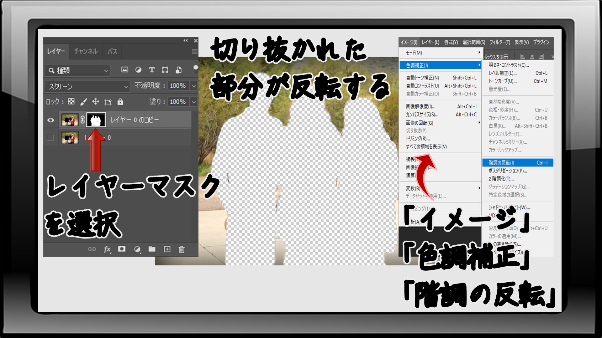
Task: Switch to the チャンネル tab
Action: (86, 51)
